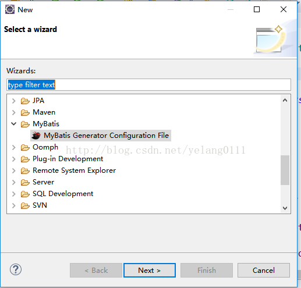Select the MyBatis label in the tree

coord(46,124)
